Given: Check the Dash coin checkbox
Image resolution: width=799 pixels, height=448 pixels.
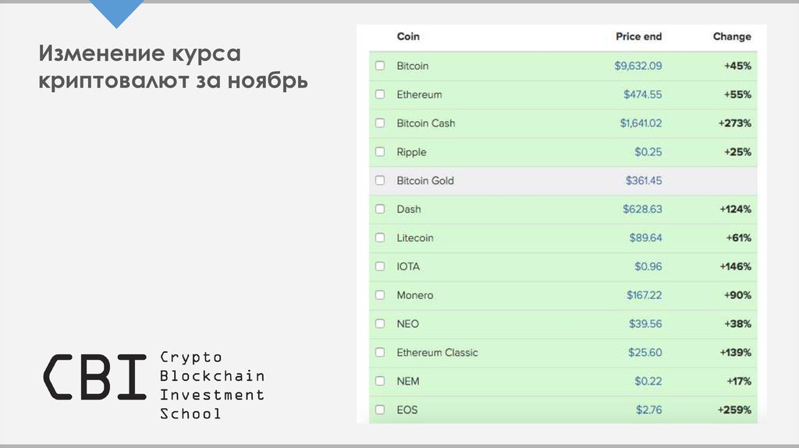Looking at the screenshot, I should pos(380,209).
